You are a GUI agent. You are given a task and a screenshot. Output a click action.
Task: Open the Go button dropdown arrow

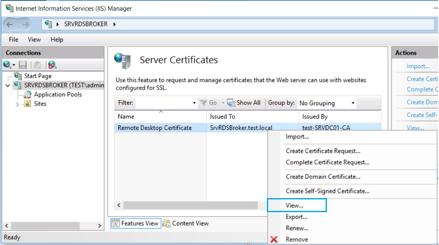click(223, 103)
